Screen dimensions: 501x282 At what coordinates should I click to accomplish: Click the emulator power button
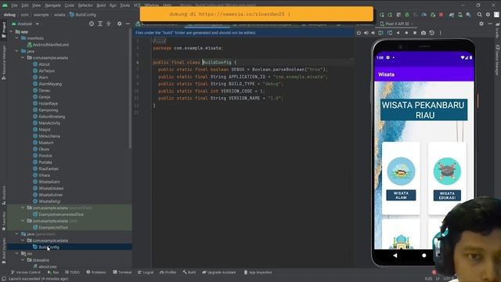pos(359,33)
